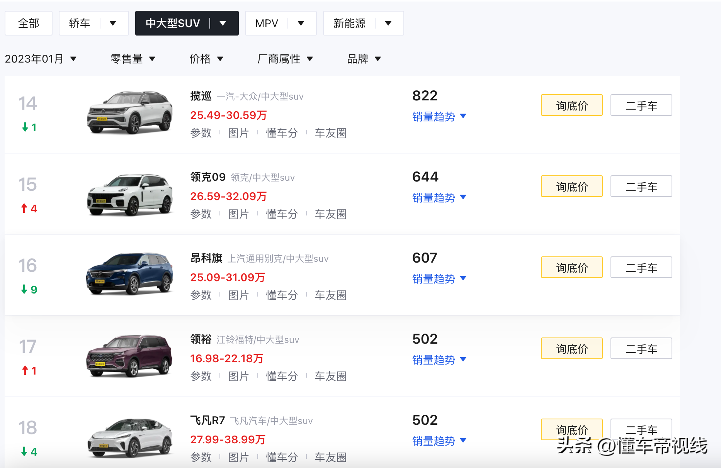Open 车友圈 link for 领裕
The height and width of the screenshot is (468, 721).
[x=330, y=376]
